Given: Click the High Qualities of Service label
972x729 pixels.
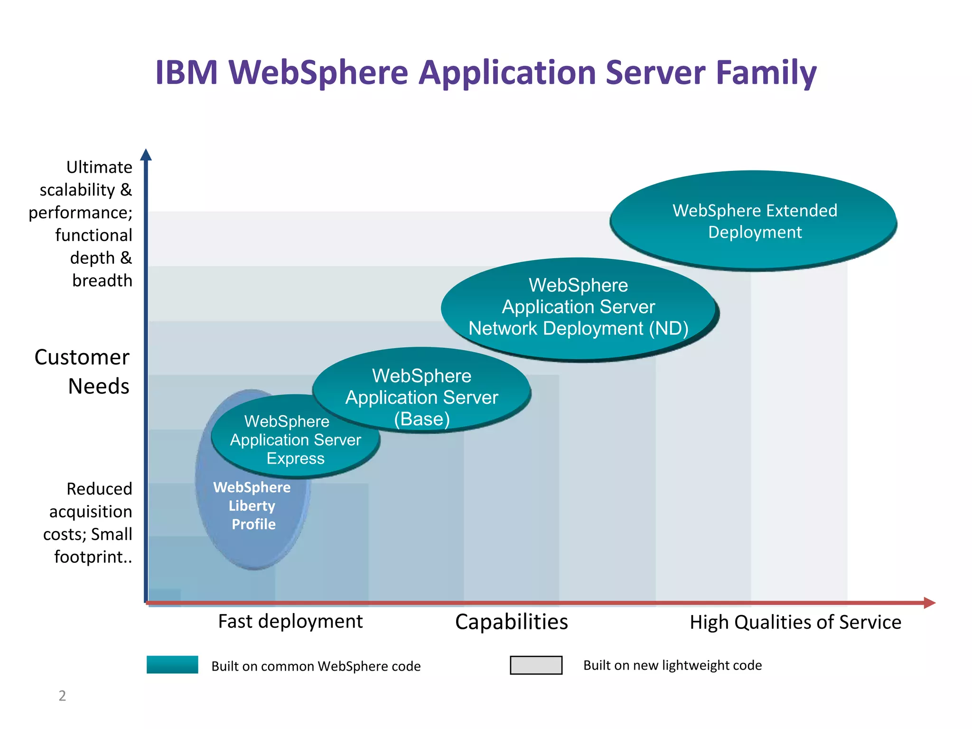Looking at the screenshot, I should click(795, 622).
